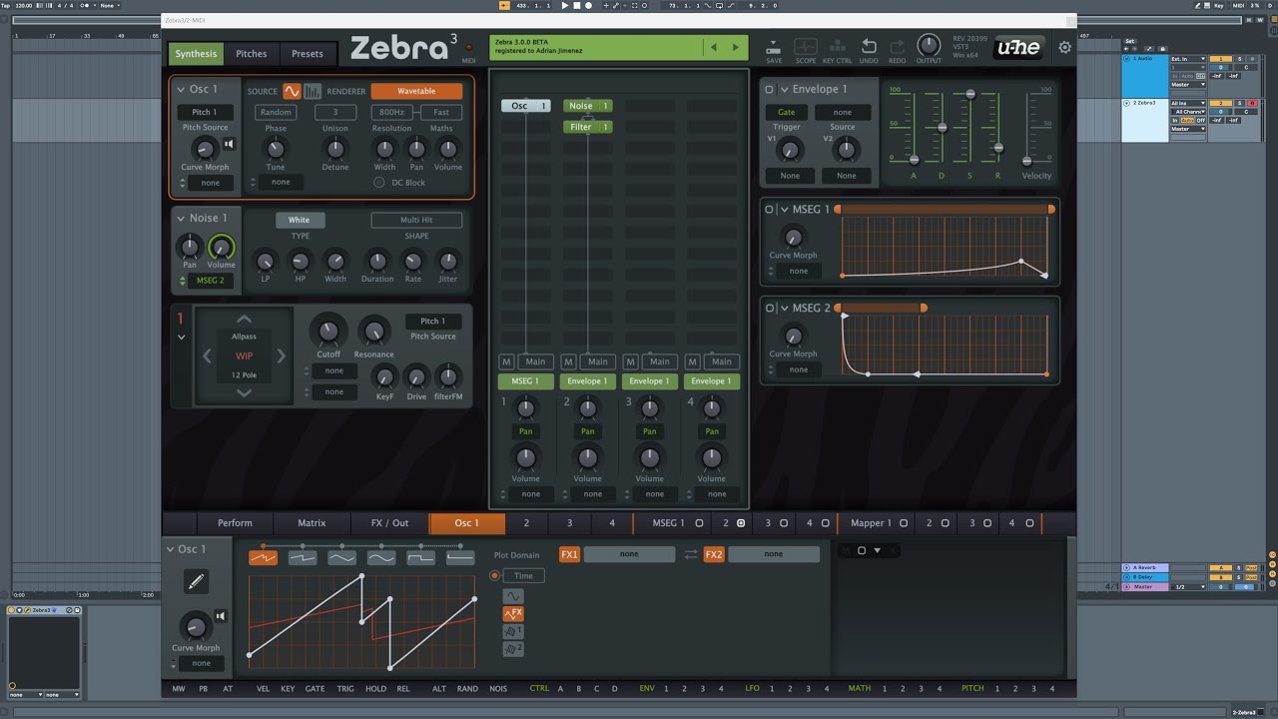Select the spectrum bars source icon in Osc 1
Viewport: 1278px width, 719px height.
(x=313, y=91)
